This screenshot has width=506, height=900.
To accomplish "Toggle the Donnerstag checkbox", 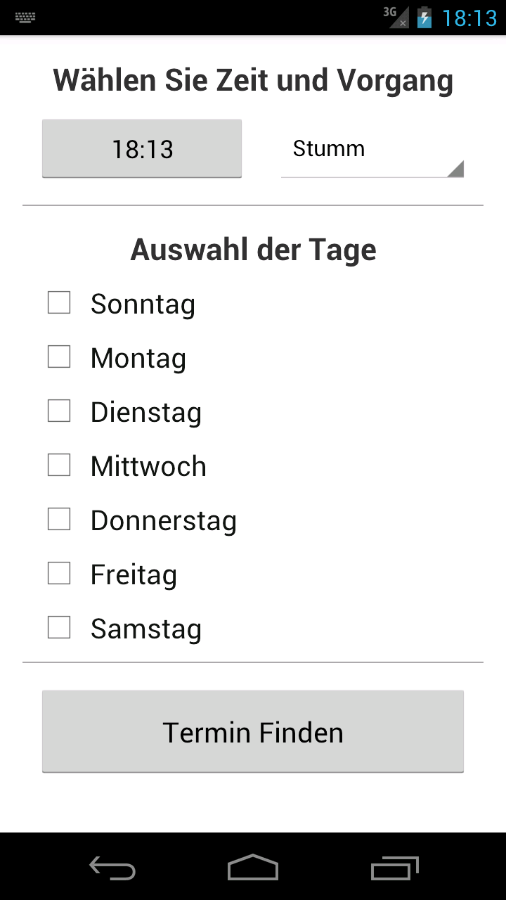I will click(x=59, y=520).
